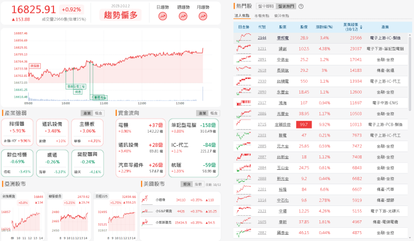This screenshot has width=414, height=241.
Task: Click the IC-代工 -84億 fund outflow row
Action: coord(194,147)
